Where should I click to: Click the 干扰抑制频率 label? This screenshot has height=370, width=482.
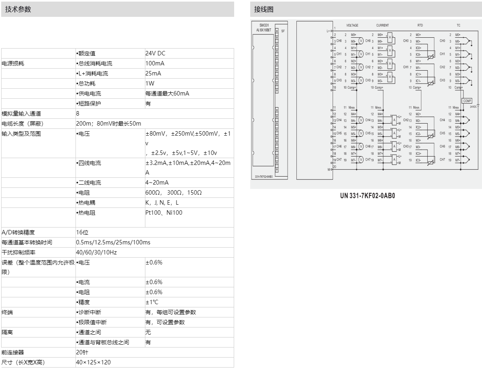tap(18, 252)
